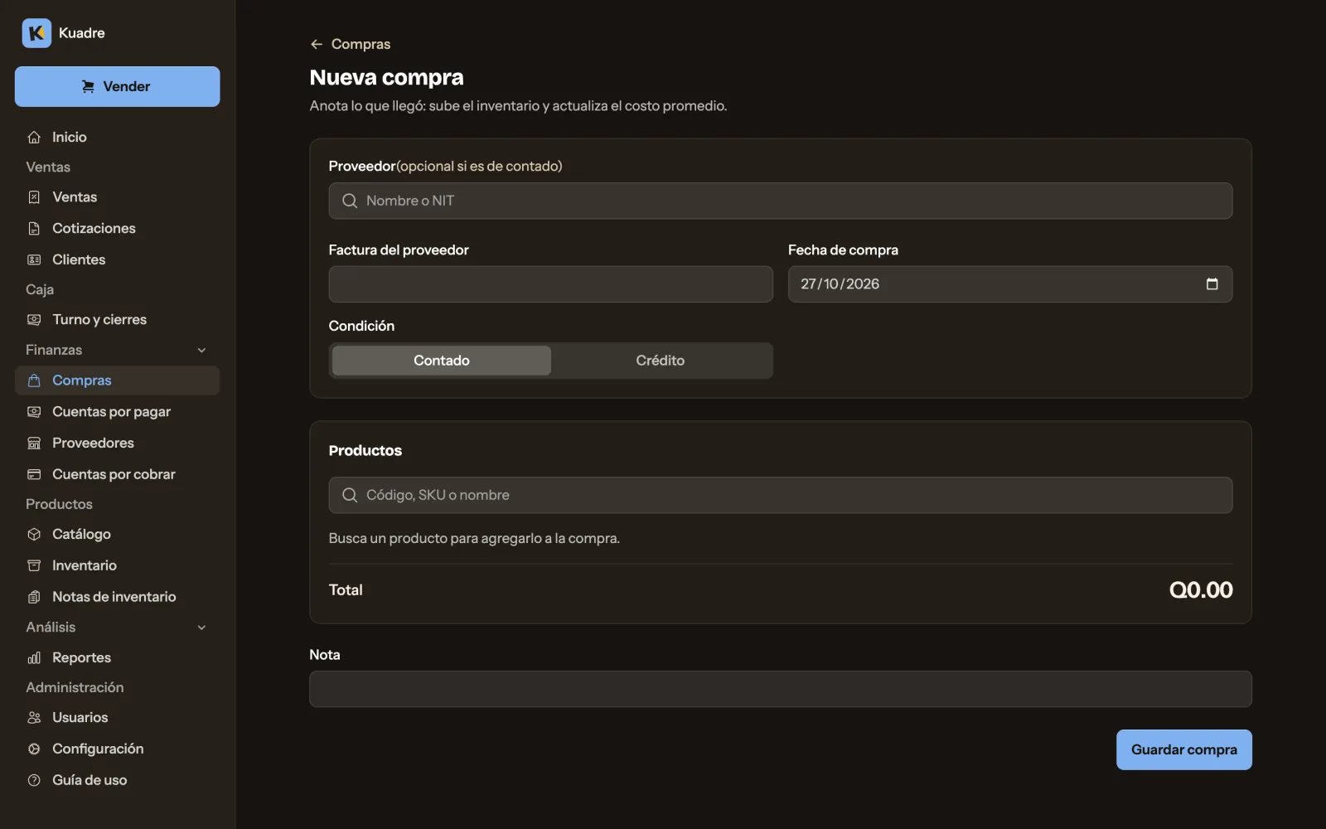The height and width of the screenshot is (829, 1326).
Task: Click the back arrow next to Compras
Action: [316, 44]
